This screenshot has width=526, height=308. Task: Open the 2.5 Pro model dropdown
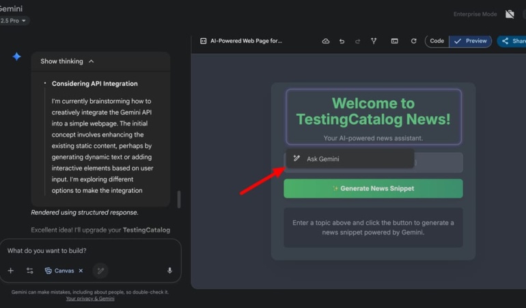(14, 21)
